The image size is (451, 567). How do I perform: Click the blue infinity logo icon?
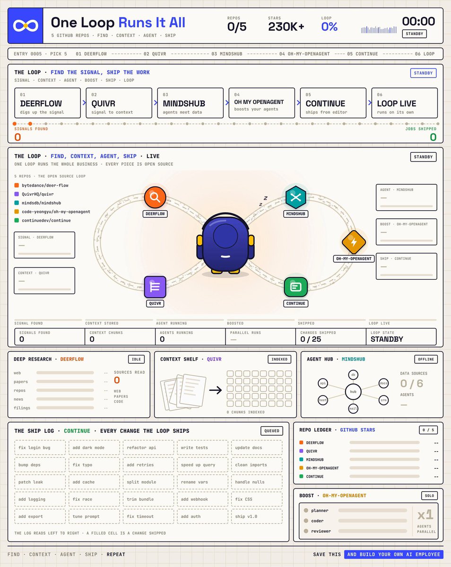point(26,25)
